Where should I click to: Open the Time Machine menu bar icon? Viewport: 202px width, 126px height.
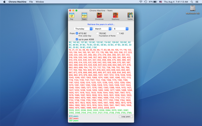coord(146,2)
